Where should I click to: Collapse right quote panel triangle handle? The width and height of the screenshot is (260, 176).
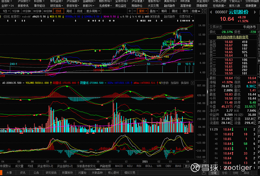[x=207, y=91]
